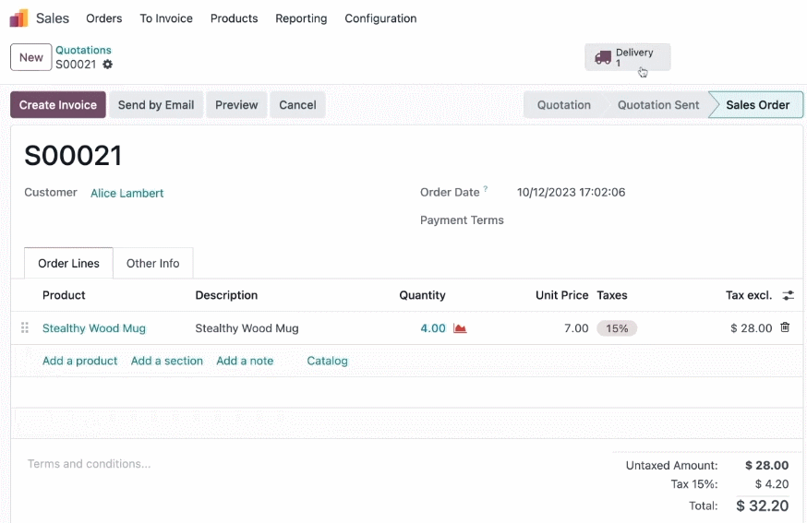The image size is (807, 523).
Task: Open the Delivery truck smart button
Action: coord(627,57)
